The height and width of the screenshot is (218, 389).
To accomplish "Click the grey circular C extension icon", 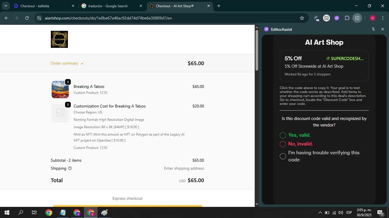I will (x=327, y=18).
